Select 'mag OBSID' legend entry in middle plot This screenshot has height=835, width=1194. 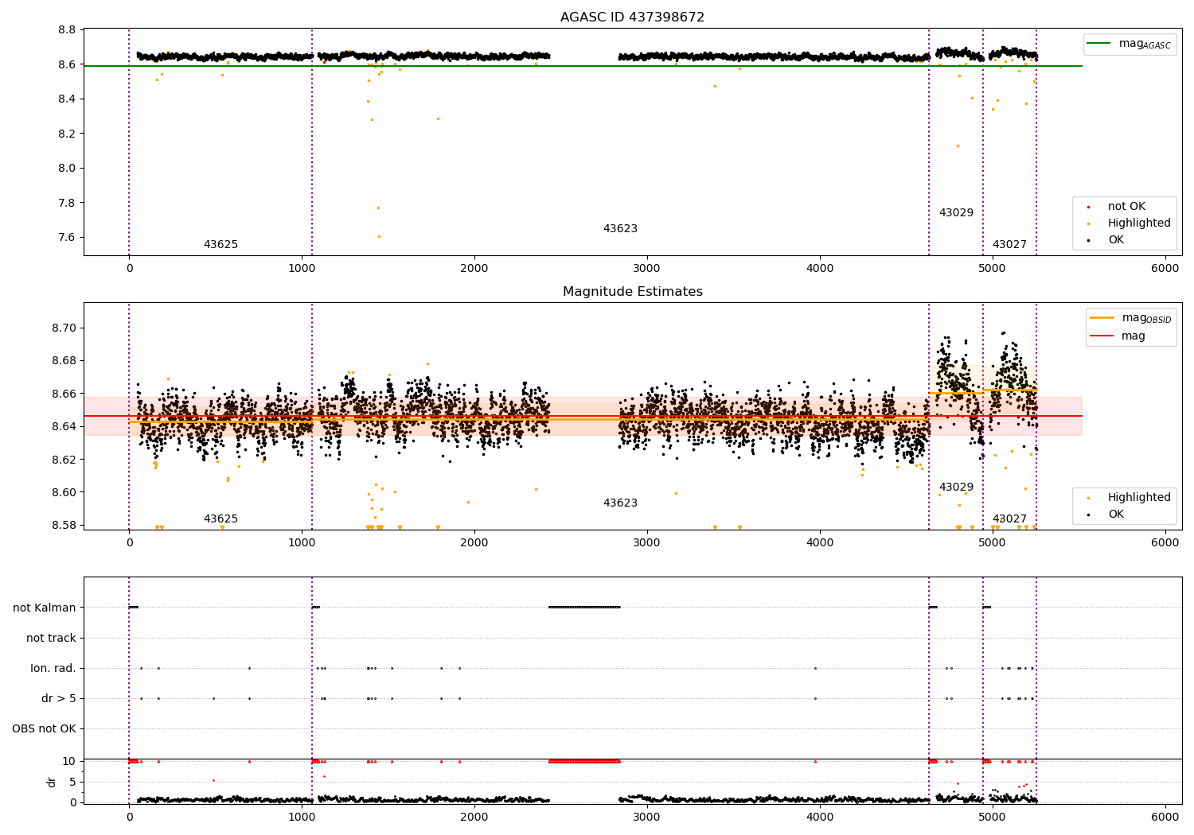[1131, 318]
